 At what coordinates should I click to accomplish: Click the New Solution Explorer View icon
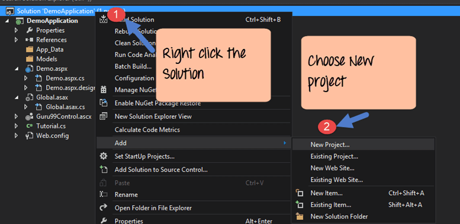(x=103, y=116)
